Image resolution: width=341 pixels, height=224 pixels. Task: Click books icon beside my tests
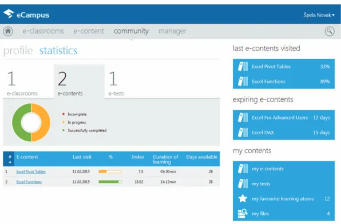tap(243, 183)
